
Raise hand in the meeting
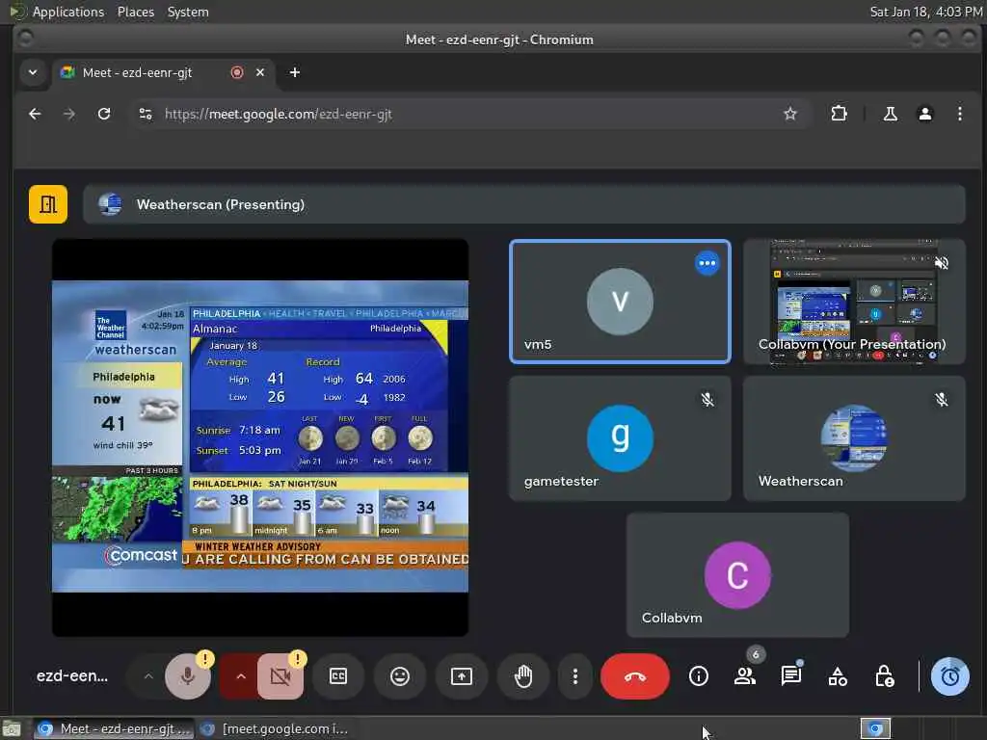tap(523, 676)
